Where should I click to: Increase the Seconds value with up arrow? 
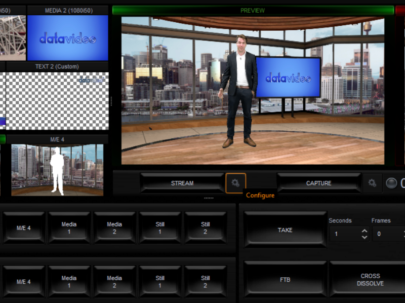364,231
